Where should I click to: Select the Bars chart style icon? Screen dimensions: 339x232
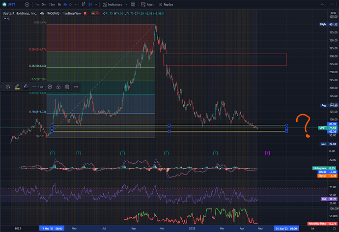point(84,4)
